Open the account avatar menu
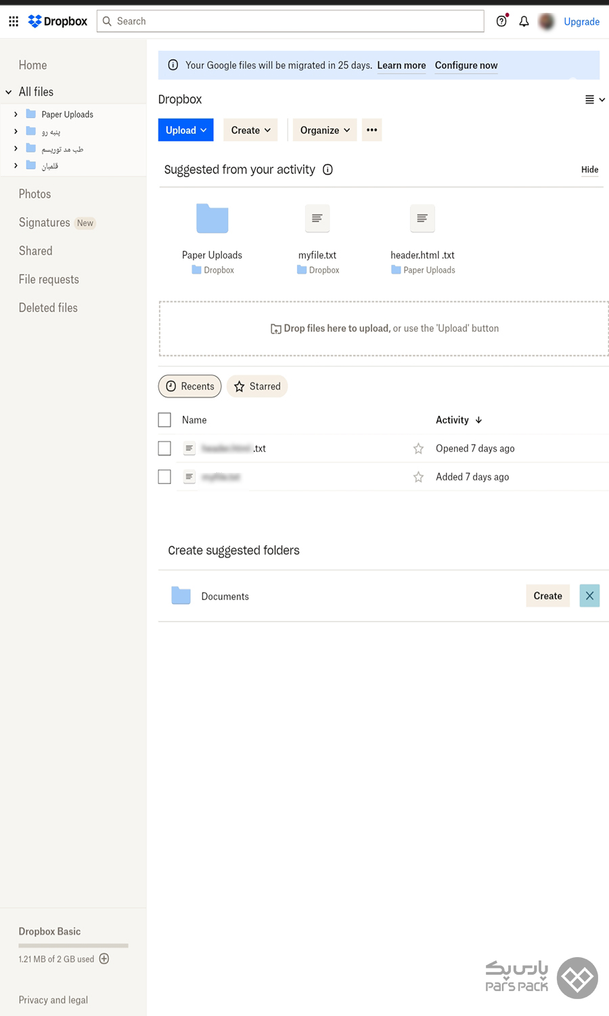This screenshot has width=609, height=1016. point(547,22)
